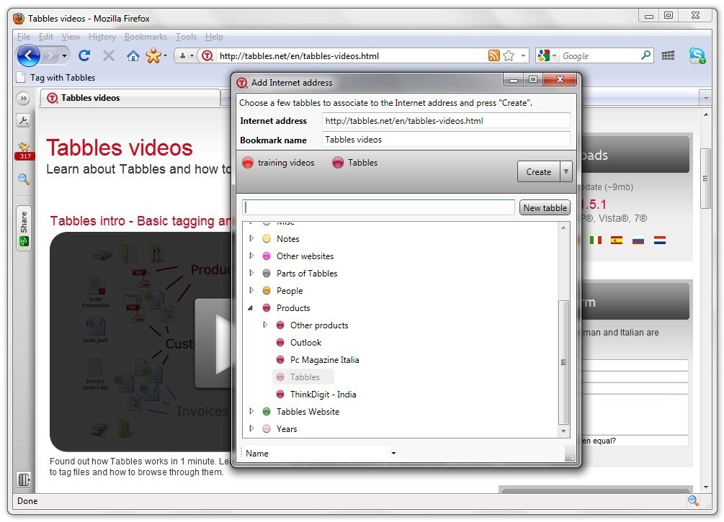Toggle the sidebar panel icon at bottom
Screen dimensions: 724x522
click(24, 479)
